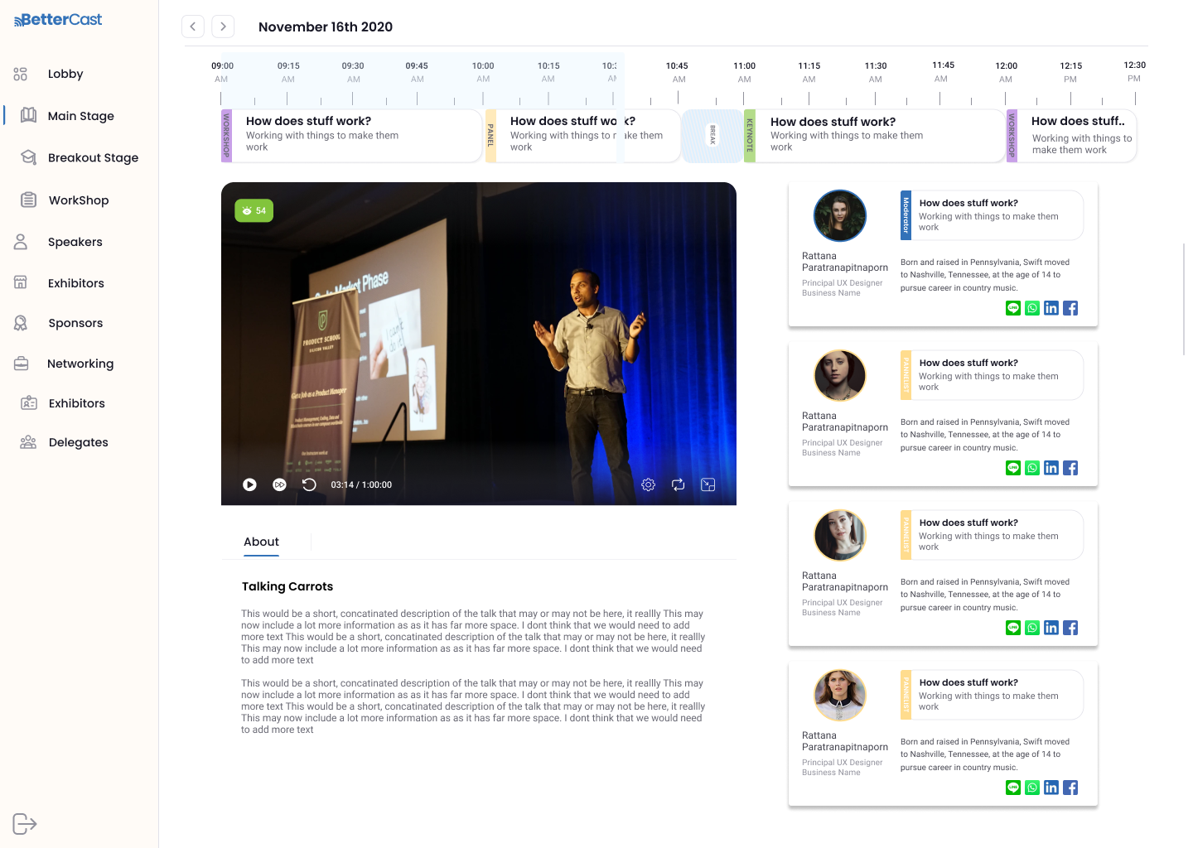Go to next day with right chevron
The width and height of the screenshot is (1193, 848).
223,26
